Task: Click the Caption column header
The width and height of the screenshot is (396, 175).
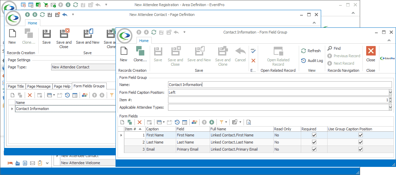Action: pyautogui.click(x=161, y=129)
